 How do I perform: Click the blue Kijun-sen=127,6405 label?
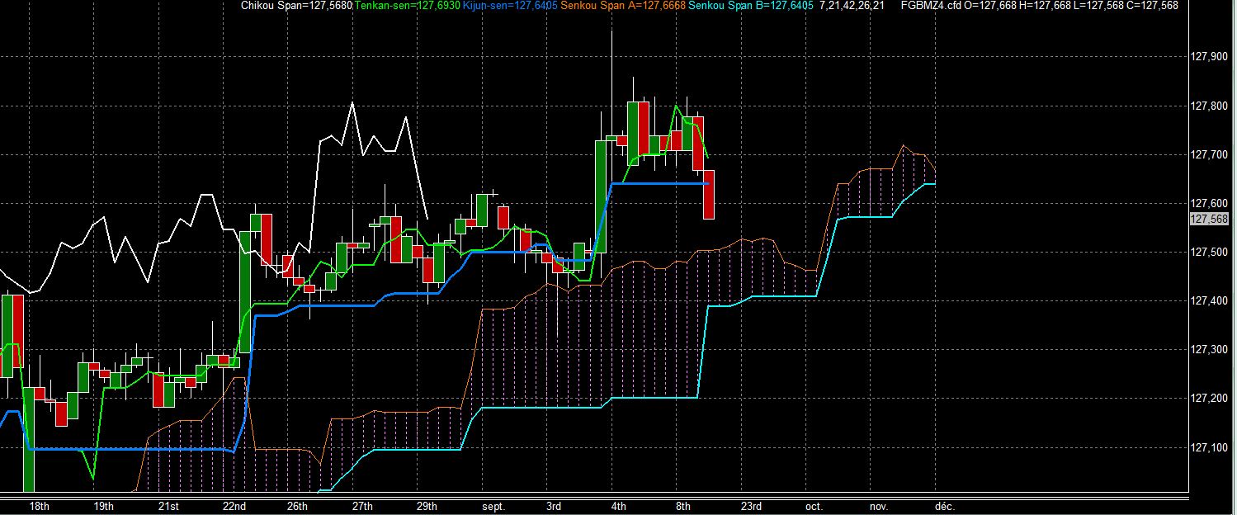coord(509,5)
